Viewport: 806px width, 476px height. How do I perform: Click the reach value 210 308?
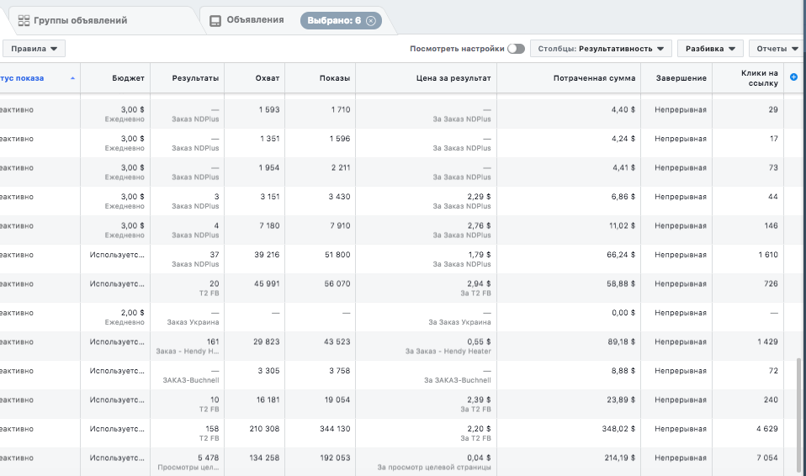pos(264,429)
